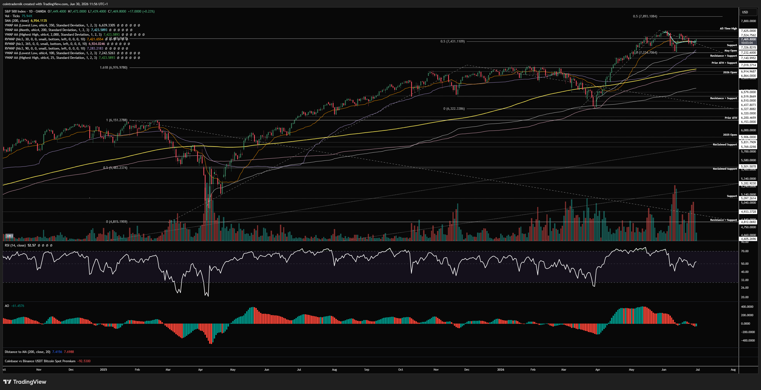Click the Apr 2025 marker left of May

coord(200,370)
